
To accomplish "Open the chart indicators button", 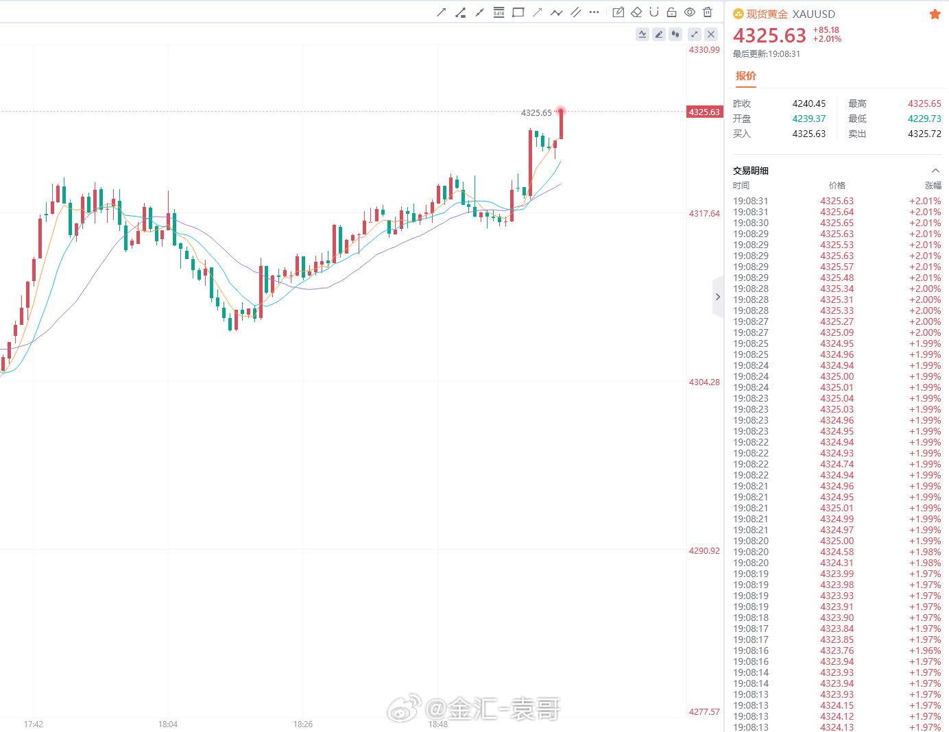I will pyautogui.click(x=642, y=34).
